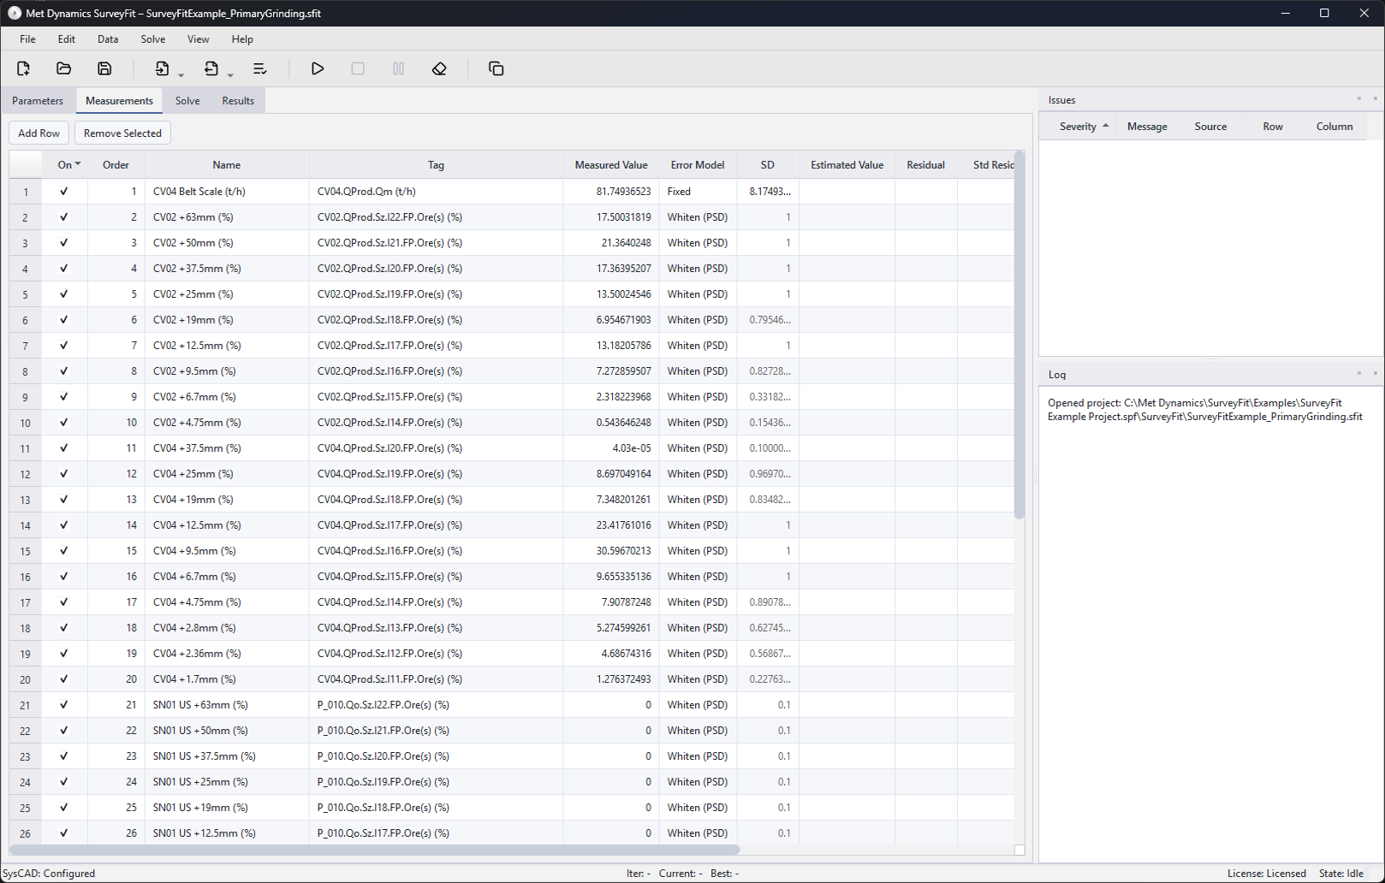1385x883 pixels.
Task: Float the Issues panel using its title bar icon
Action: (x=1358, y=99)
